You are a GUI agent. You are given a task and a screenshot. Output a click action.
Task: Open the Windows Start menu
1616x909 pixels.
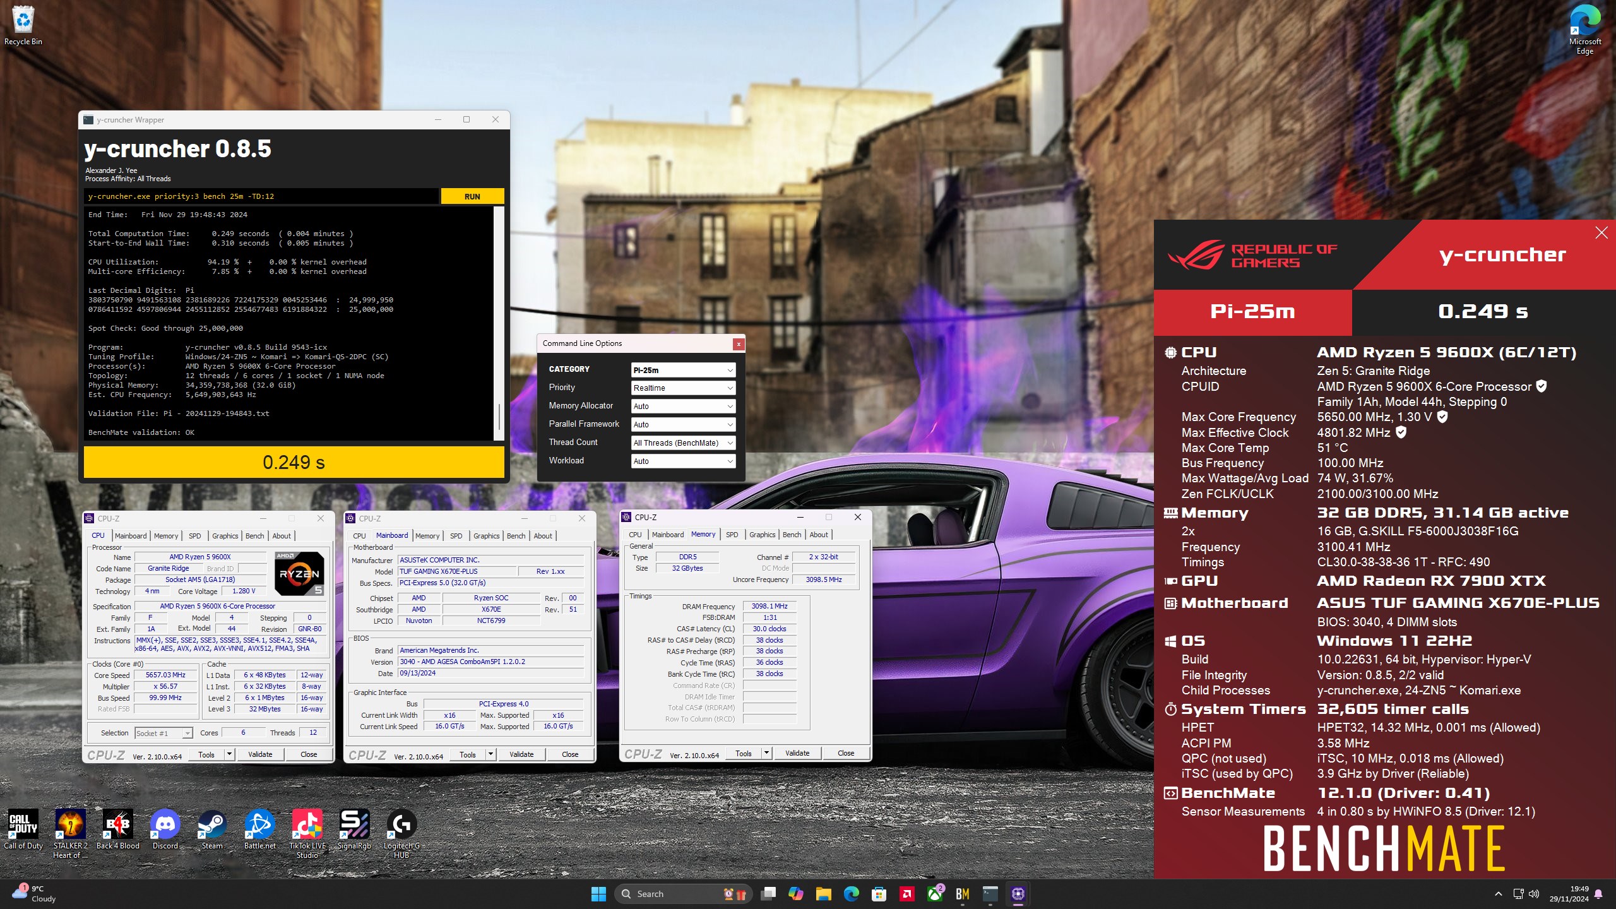[598, 894]
